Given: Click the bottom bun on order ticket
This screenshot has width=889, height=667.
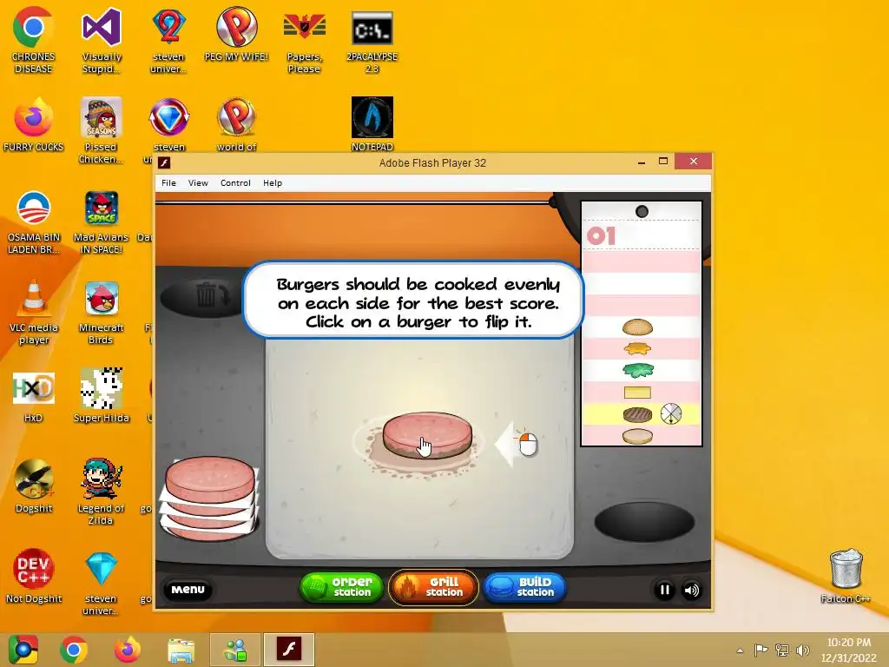Looking at the screenshot, I should pyautogui.click(x=637, y=436).
